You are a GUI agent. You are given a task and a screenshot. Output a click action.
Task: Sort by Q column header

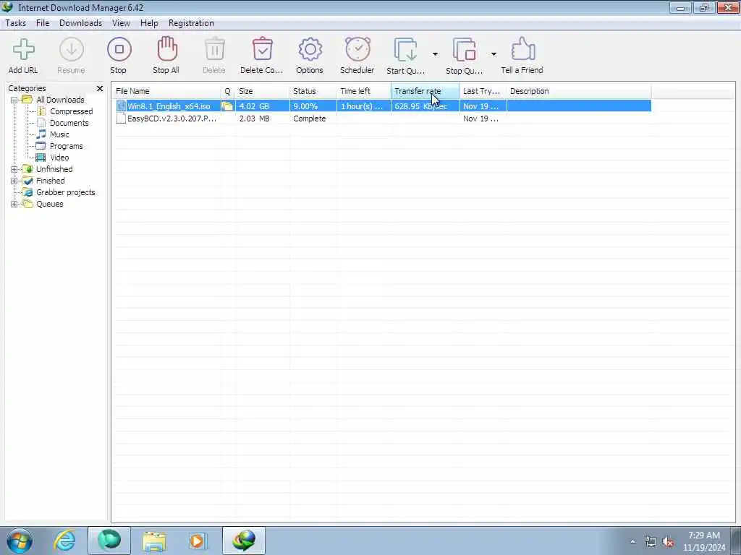click(x=228, y=91)
